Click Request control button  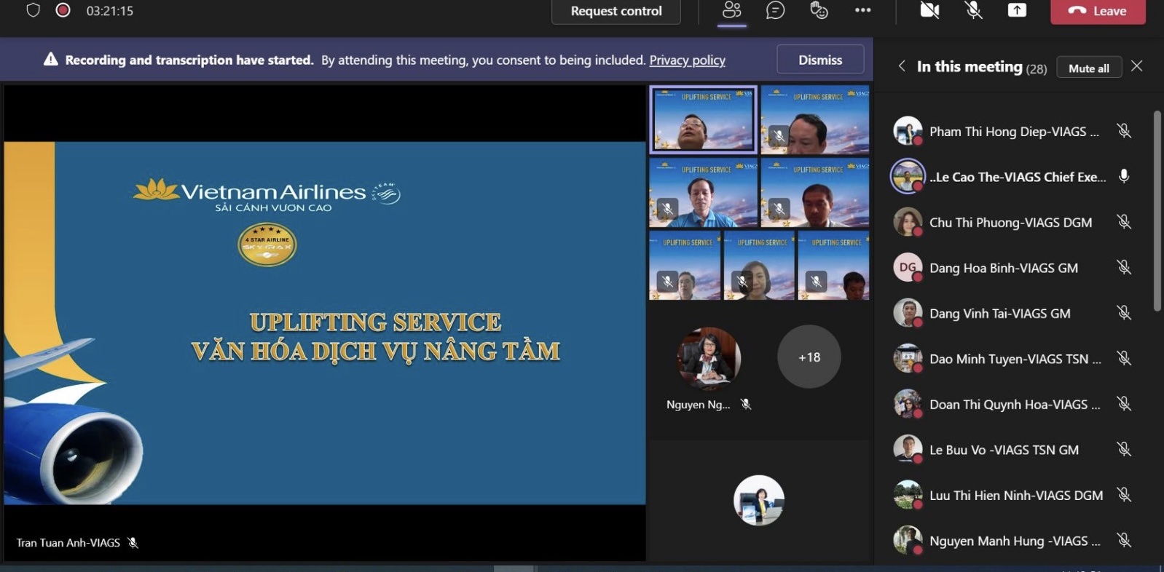(x=616, y=11)
